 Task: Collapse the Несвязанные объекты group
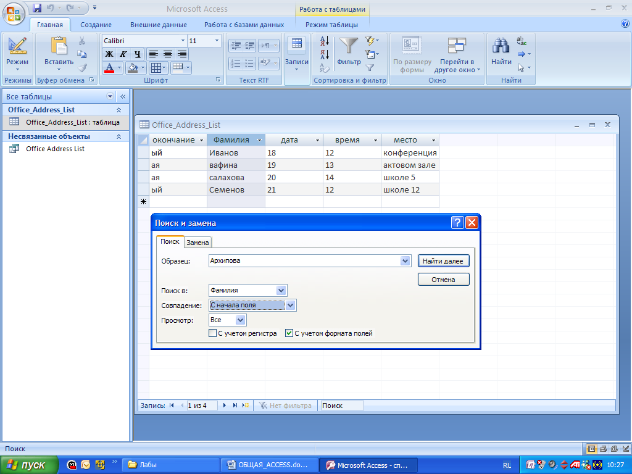(x=119, y=136)
